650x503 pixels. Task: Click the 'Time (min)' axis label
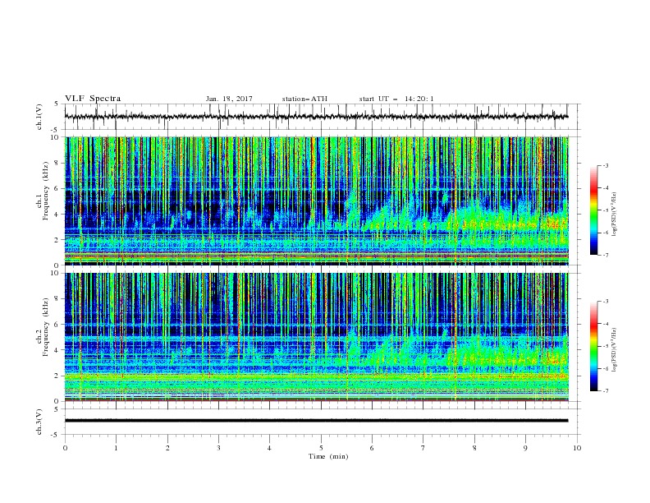[x=328, y=456]
